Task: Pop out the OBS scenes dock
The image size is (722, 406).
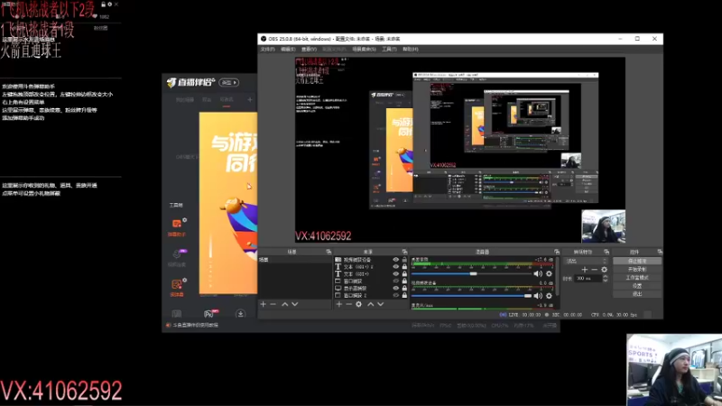Action: 329,252
